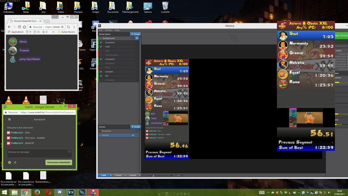Open the emoticon picker in the Twitch message box
Viewport: 348px width, 196px height.
pyautogui.click(x=69, y=151)
